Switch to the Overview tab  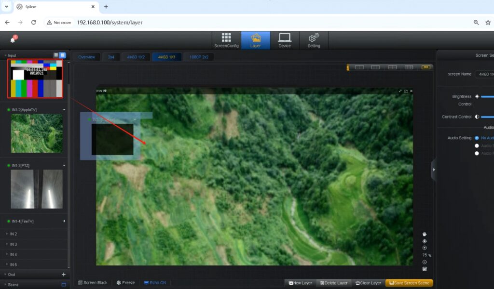pos(87,57)
